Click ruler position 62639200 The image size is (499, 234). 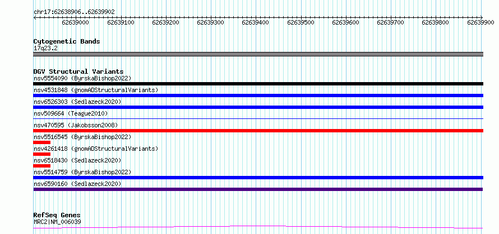tap(166, 22)
